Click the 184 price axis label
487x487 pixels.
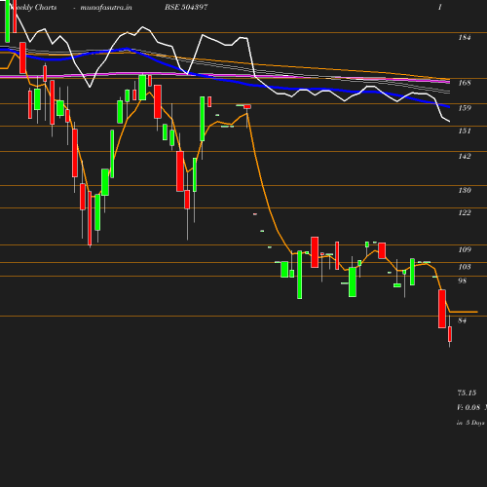pos(465,37)
